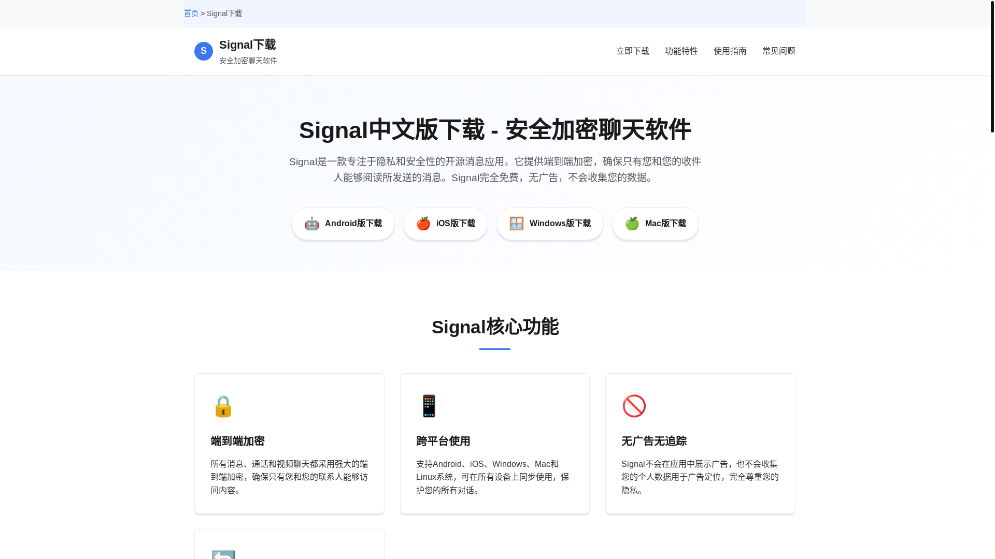Click the green apple Mac icon
The height and width of the screenshot is (559, 995).
coord(632,224)
